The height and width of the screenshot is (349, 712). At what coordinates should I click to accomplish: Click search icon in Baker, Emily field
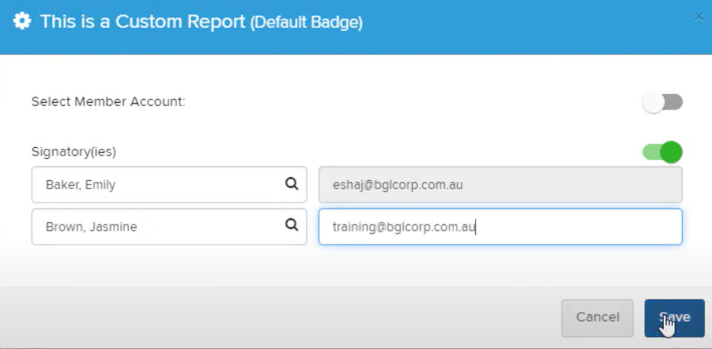pyautogui.click(x=292, y=184)
